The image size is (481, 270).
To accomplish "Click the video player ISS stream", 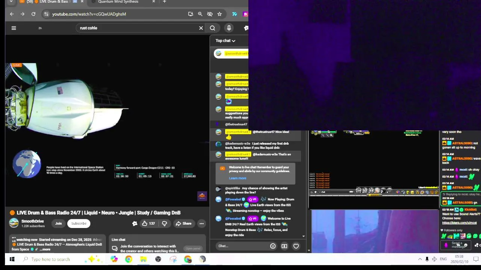I will pos(107,120).
